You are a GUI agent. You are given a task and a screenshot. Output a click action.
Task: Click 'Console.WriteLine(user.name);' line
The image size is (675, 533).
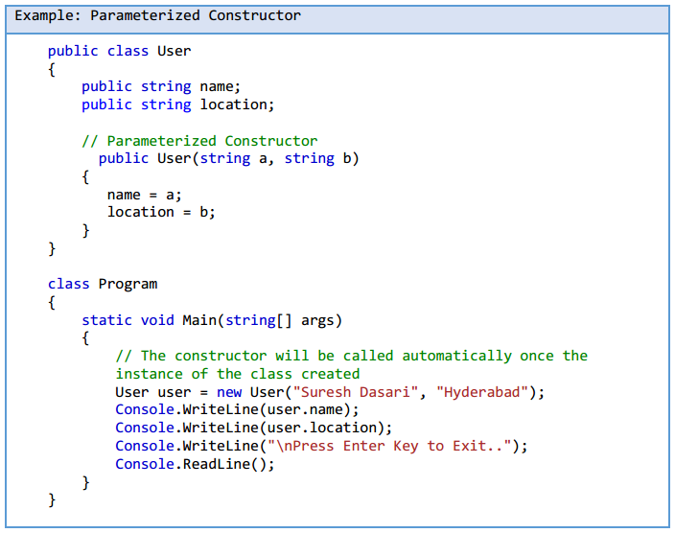pyautogui.click(x=237, y=410)
